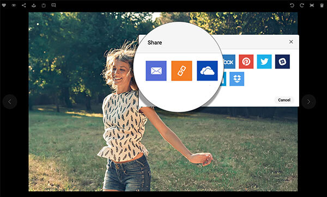Share to OneDrive cloud icon
This screenshot has height=197, width=327.
tap(207, 71)
